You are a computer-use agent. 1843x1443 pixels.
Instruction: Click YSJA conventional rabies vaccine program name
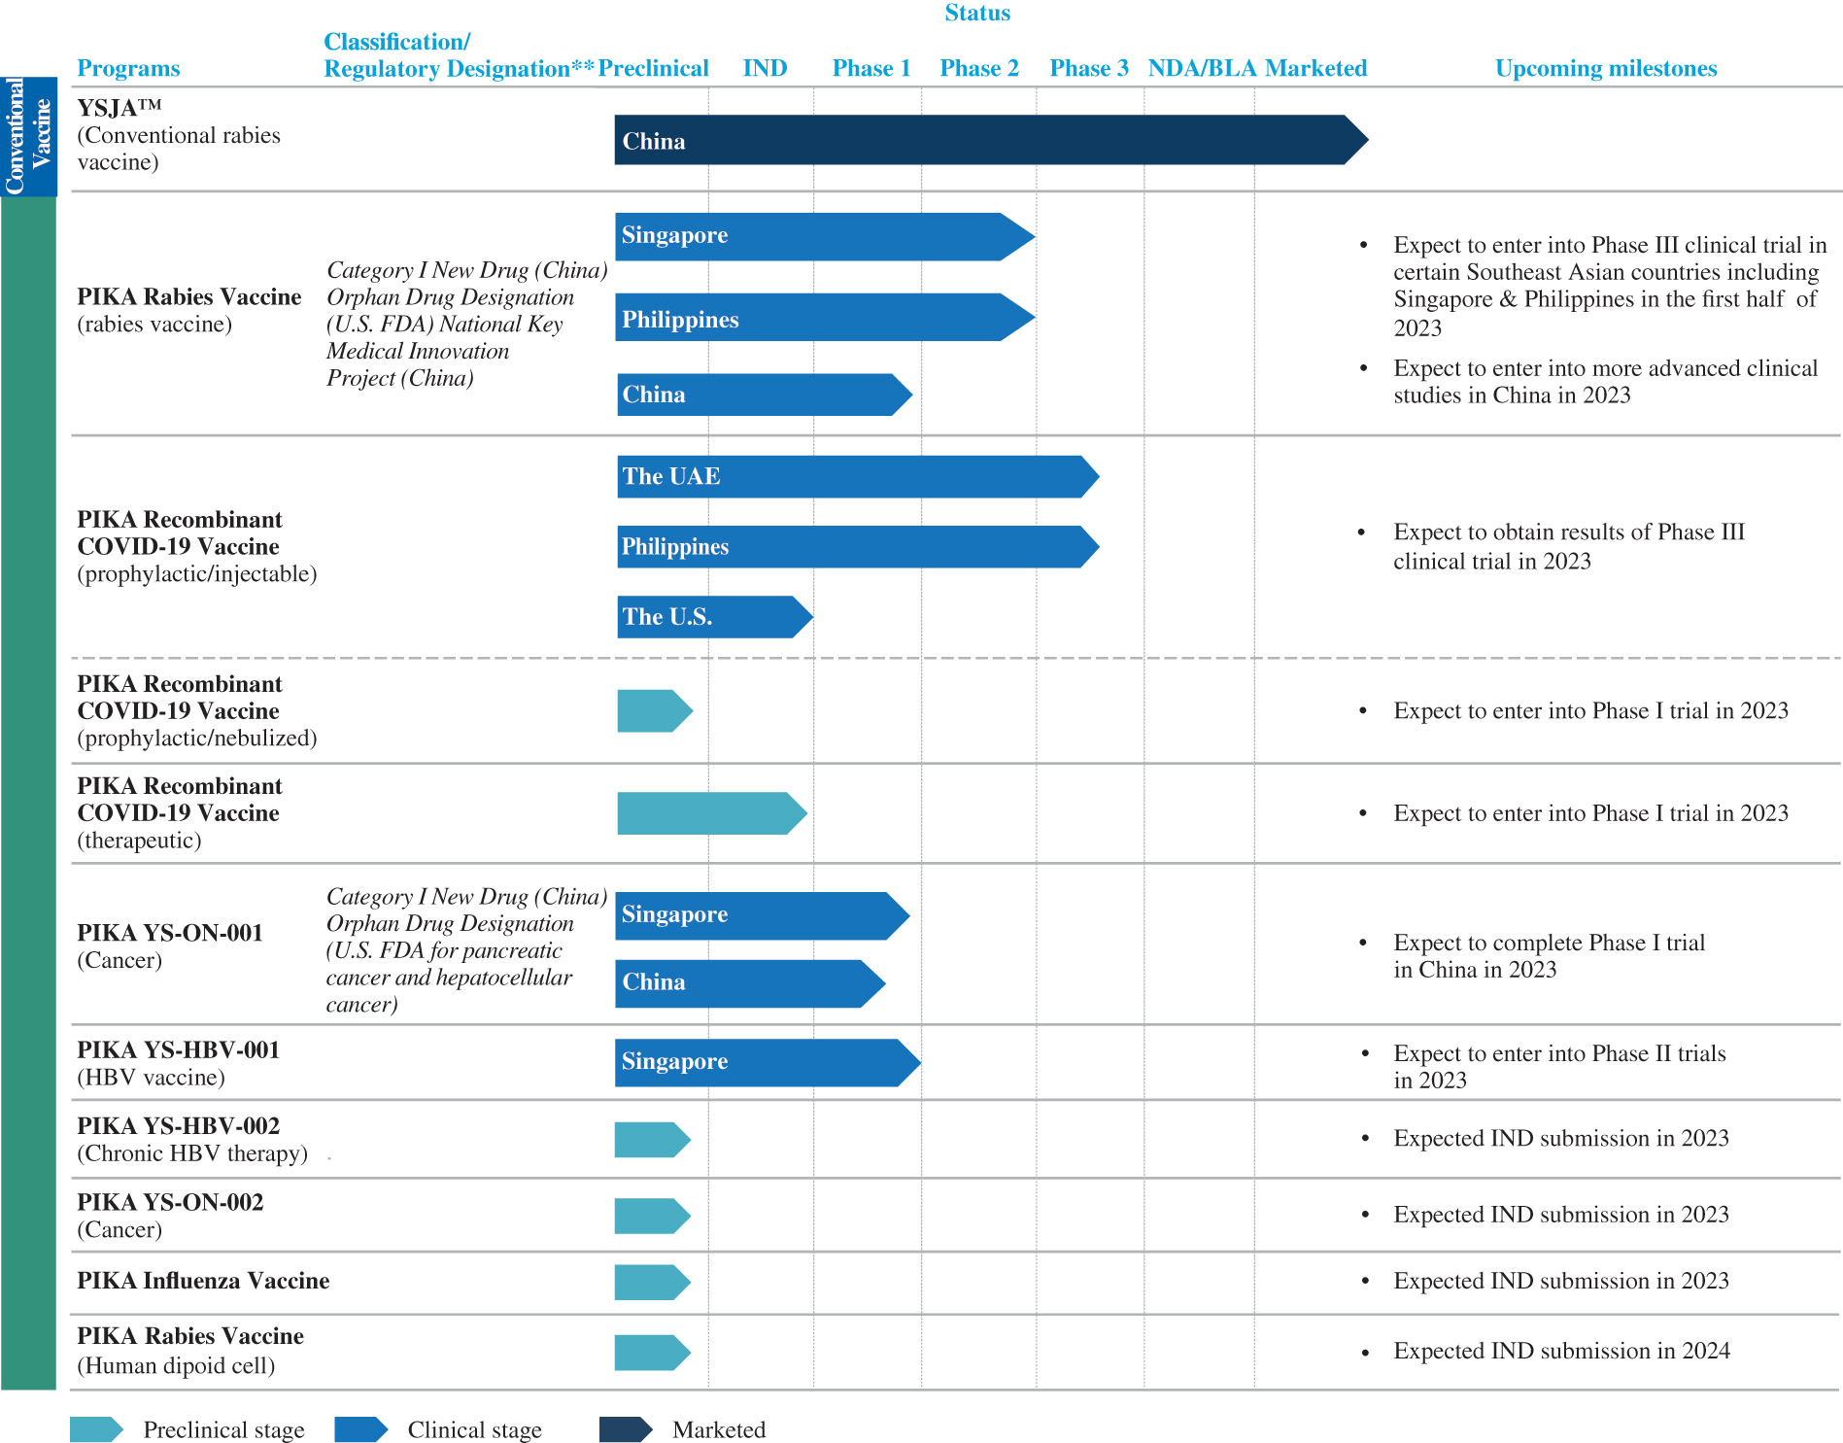click(x=179, y=134)
